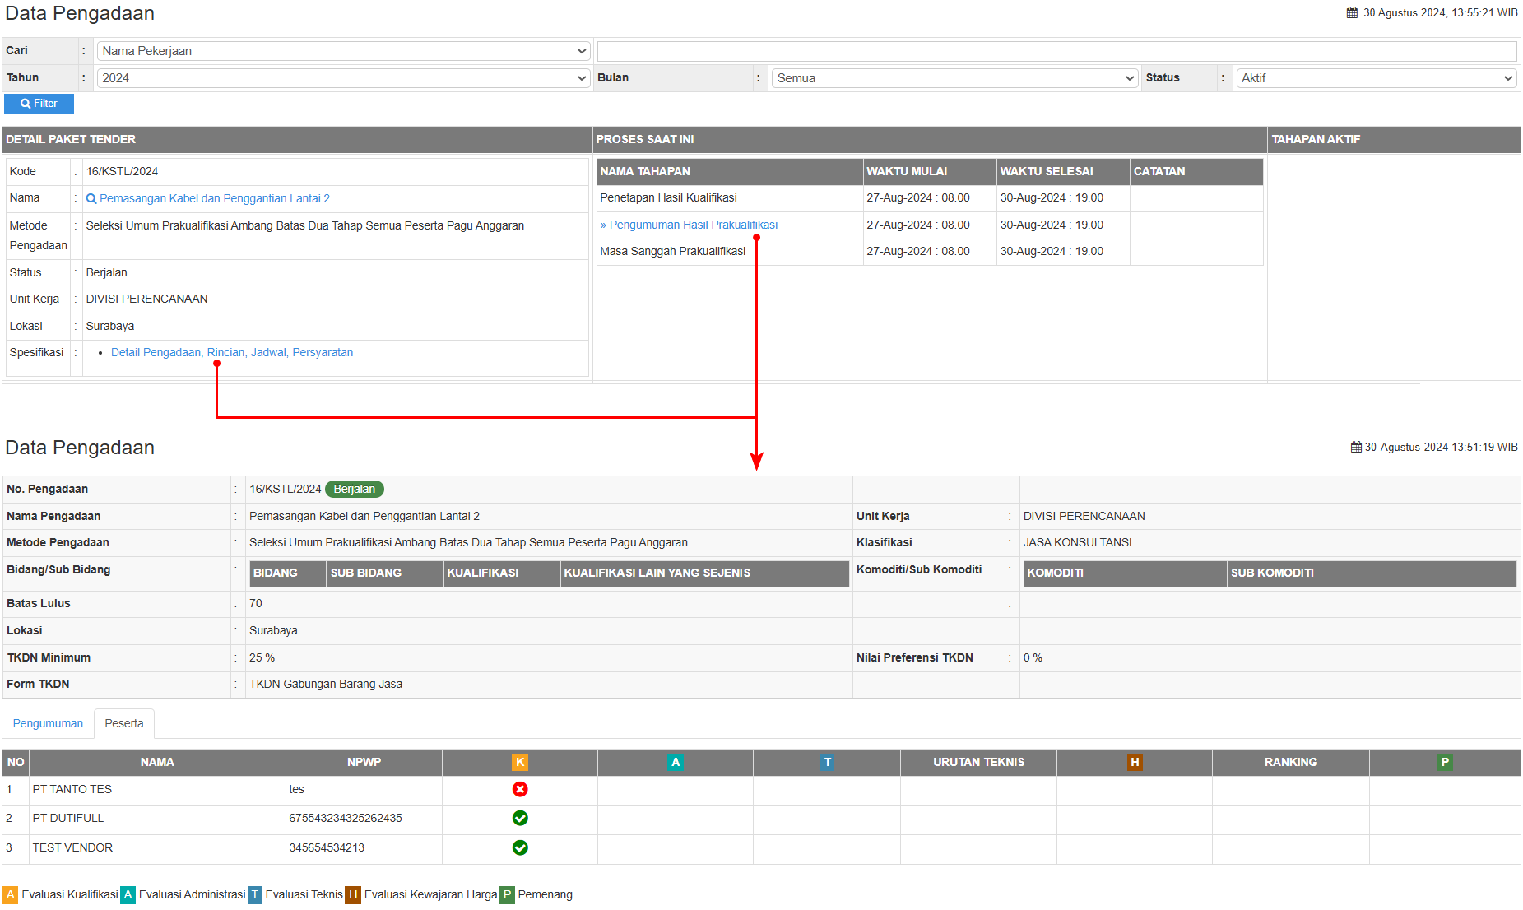Open the Bulan 'Semua' dropdown

point(954,78)
